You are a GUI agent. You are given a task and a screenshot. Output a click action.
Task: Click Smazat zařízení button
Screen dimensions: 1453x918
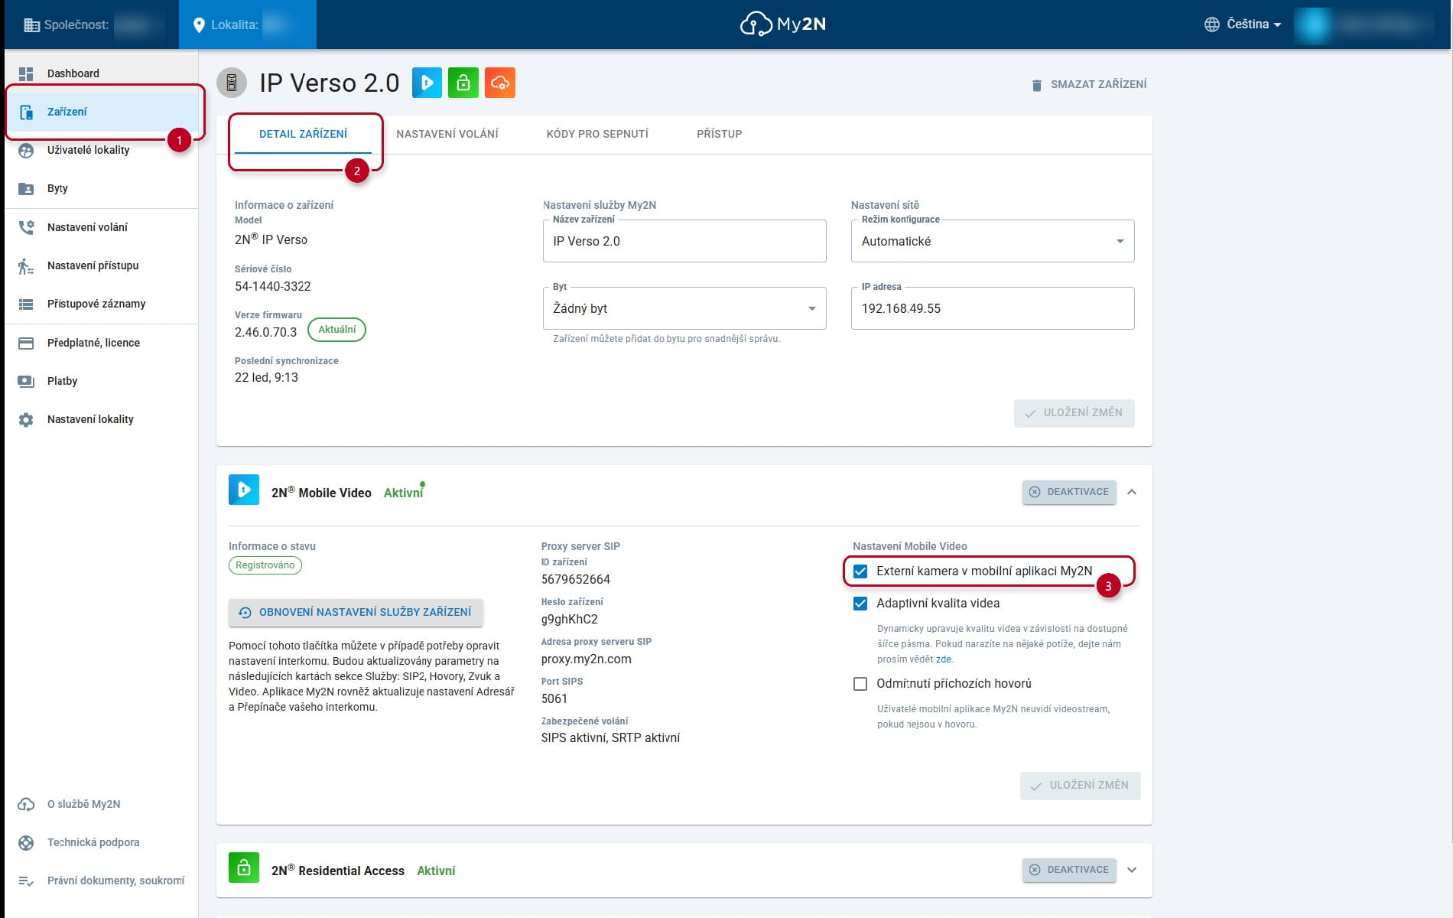[x=1089, y=84]
